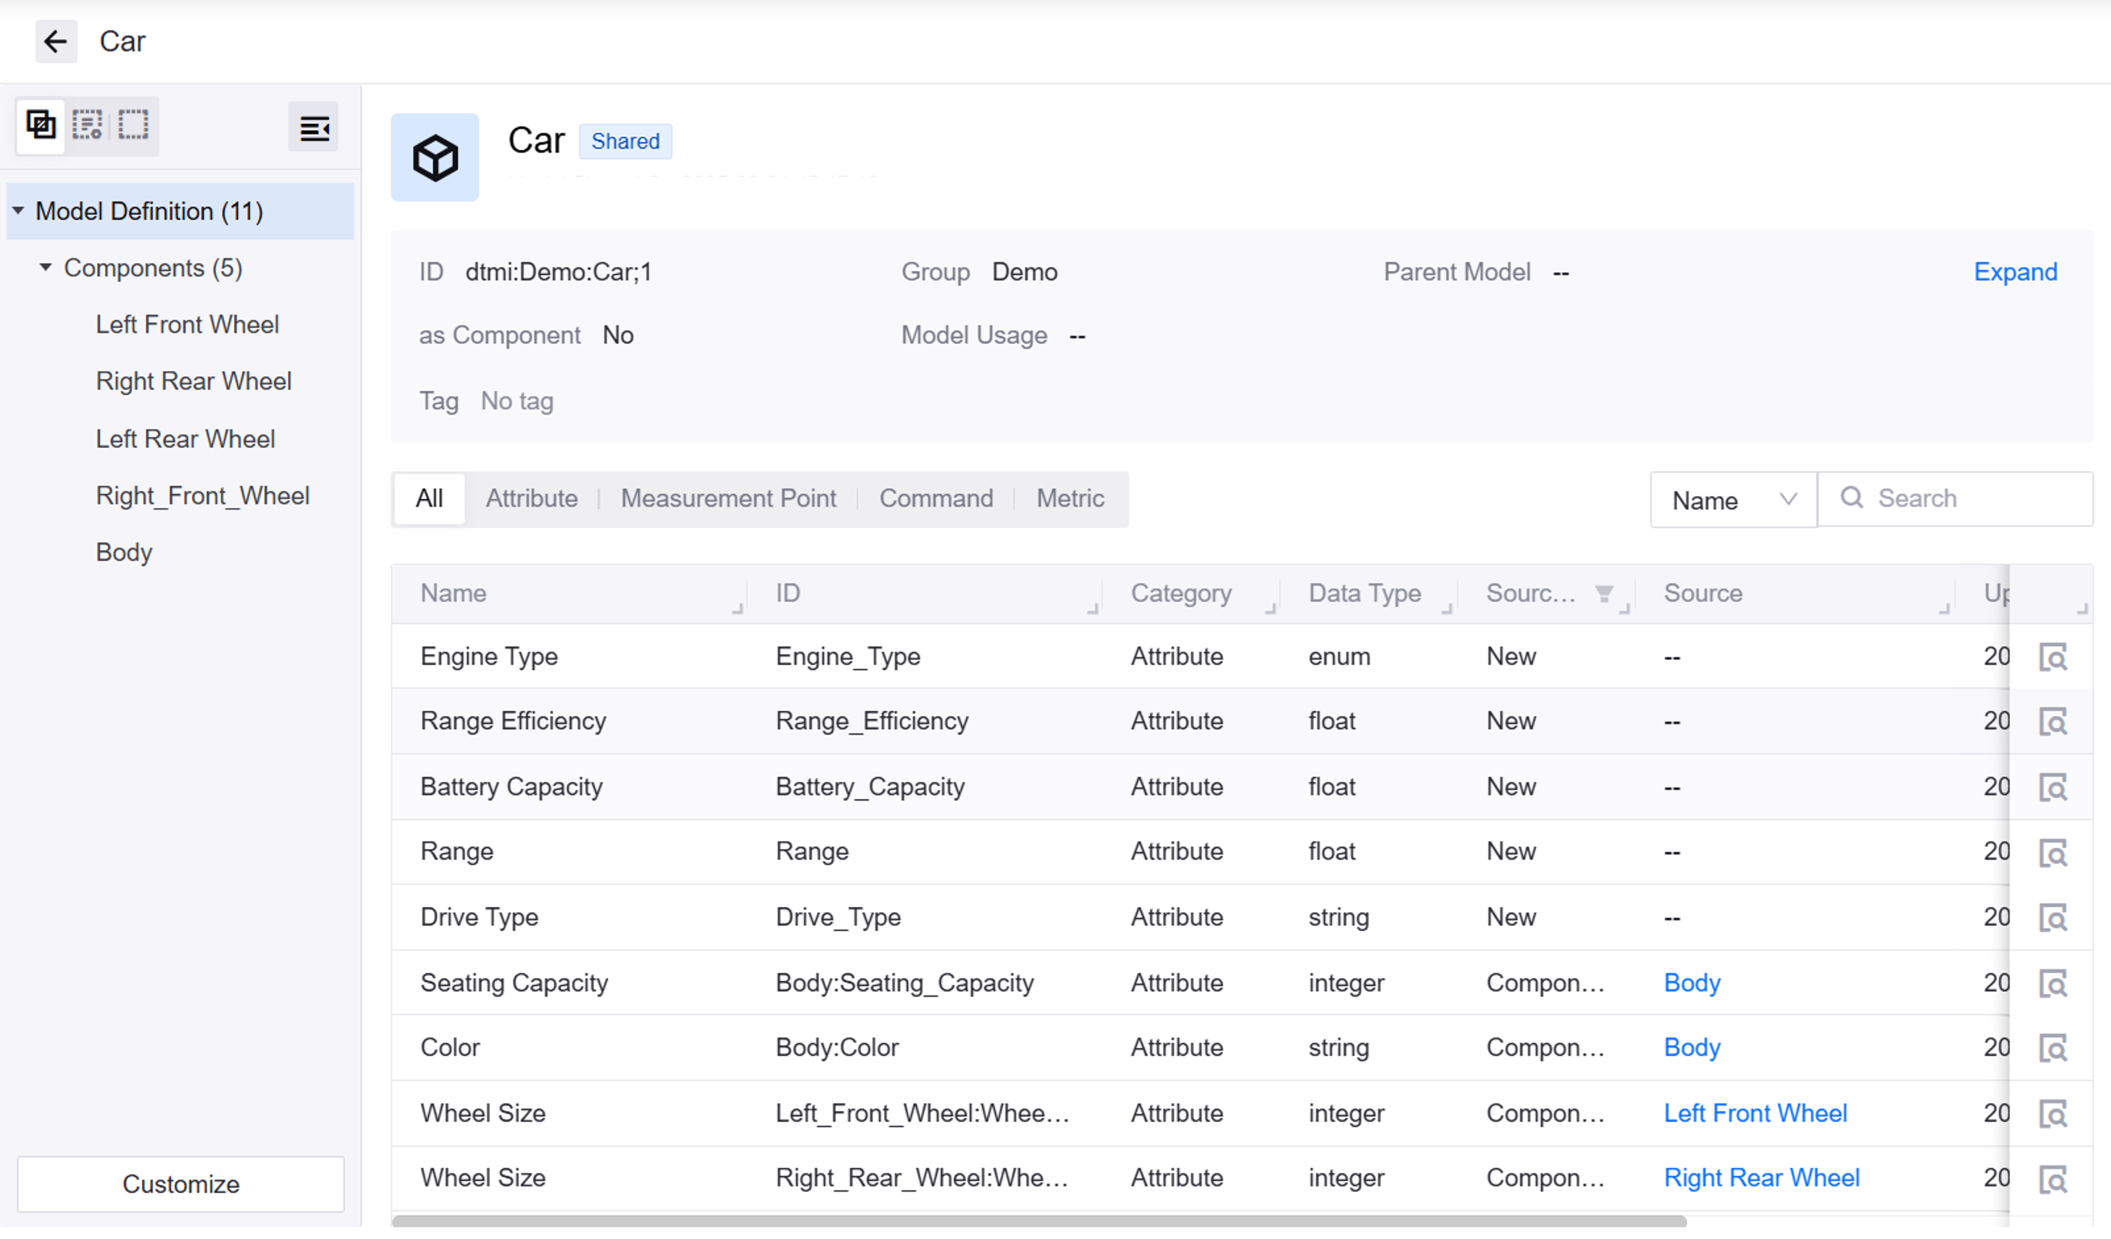Switch to the Measurement Point tab
The image size is (2111, 1239).
pos(728,500)
